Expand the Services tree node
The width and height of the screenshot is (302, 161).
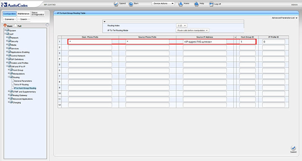coord(7,48)
